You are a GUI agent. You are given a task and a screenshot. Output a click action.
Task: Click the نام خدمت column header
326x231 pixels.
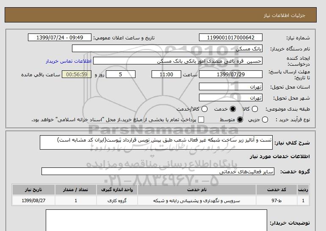[197, 189]
